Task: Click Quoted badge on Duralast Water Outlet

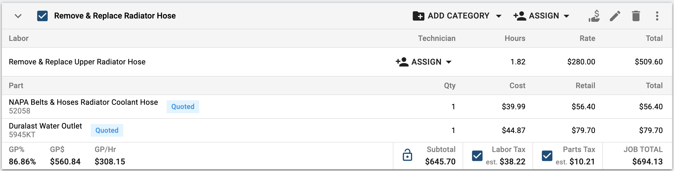Action: [x=107, y=130]
